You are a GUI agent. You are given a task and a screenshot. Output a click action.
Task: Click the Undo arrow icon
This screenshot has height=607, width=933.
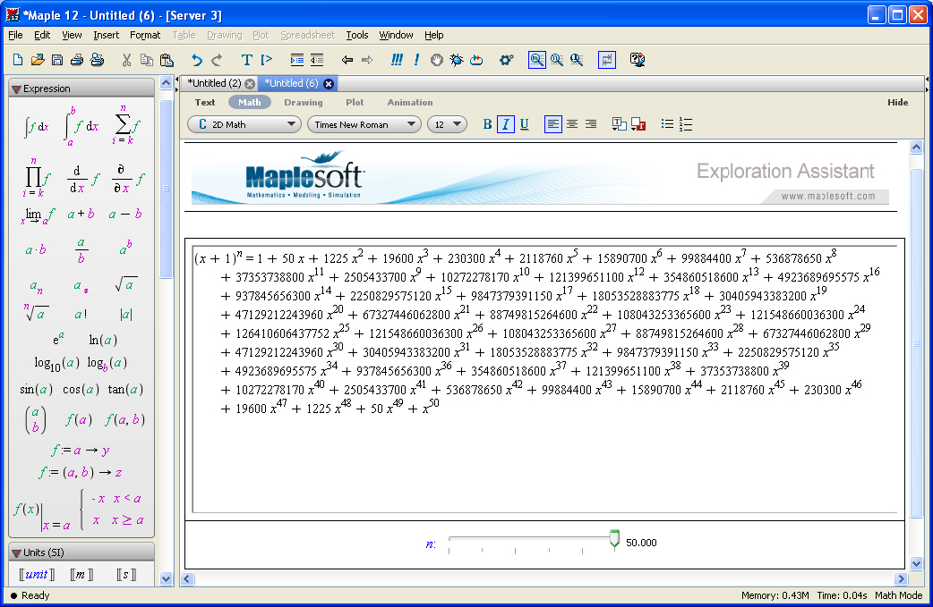click(196, 60)
